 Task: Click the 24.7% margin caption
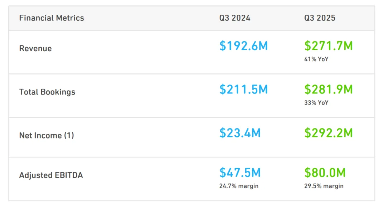point(239,186)
